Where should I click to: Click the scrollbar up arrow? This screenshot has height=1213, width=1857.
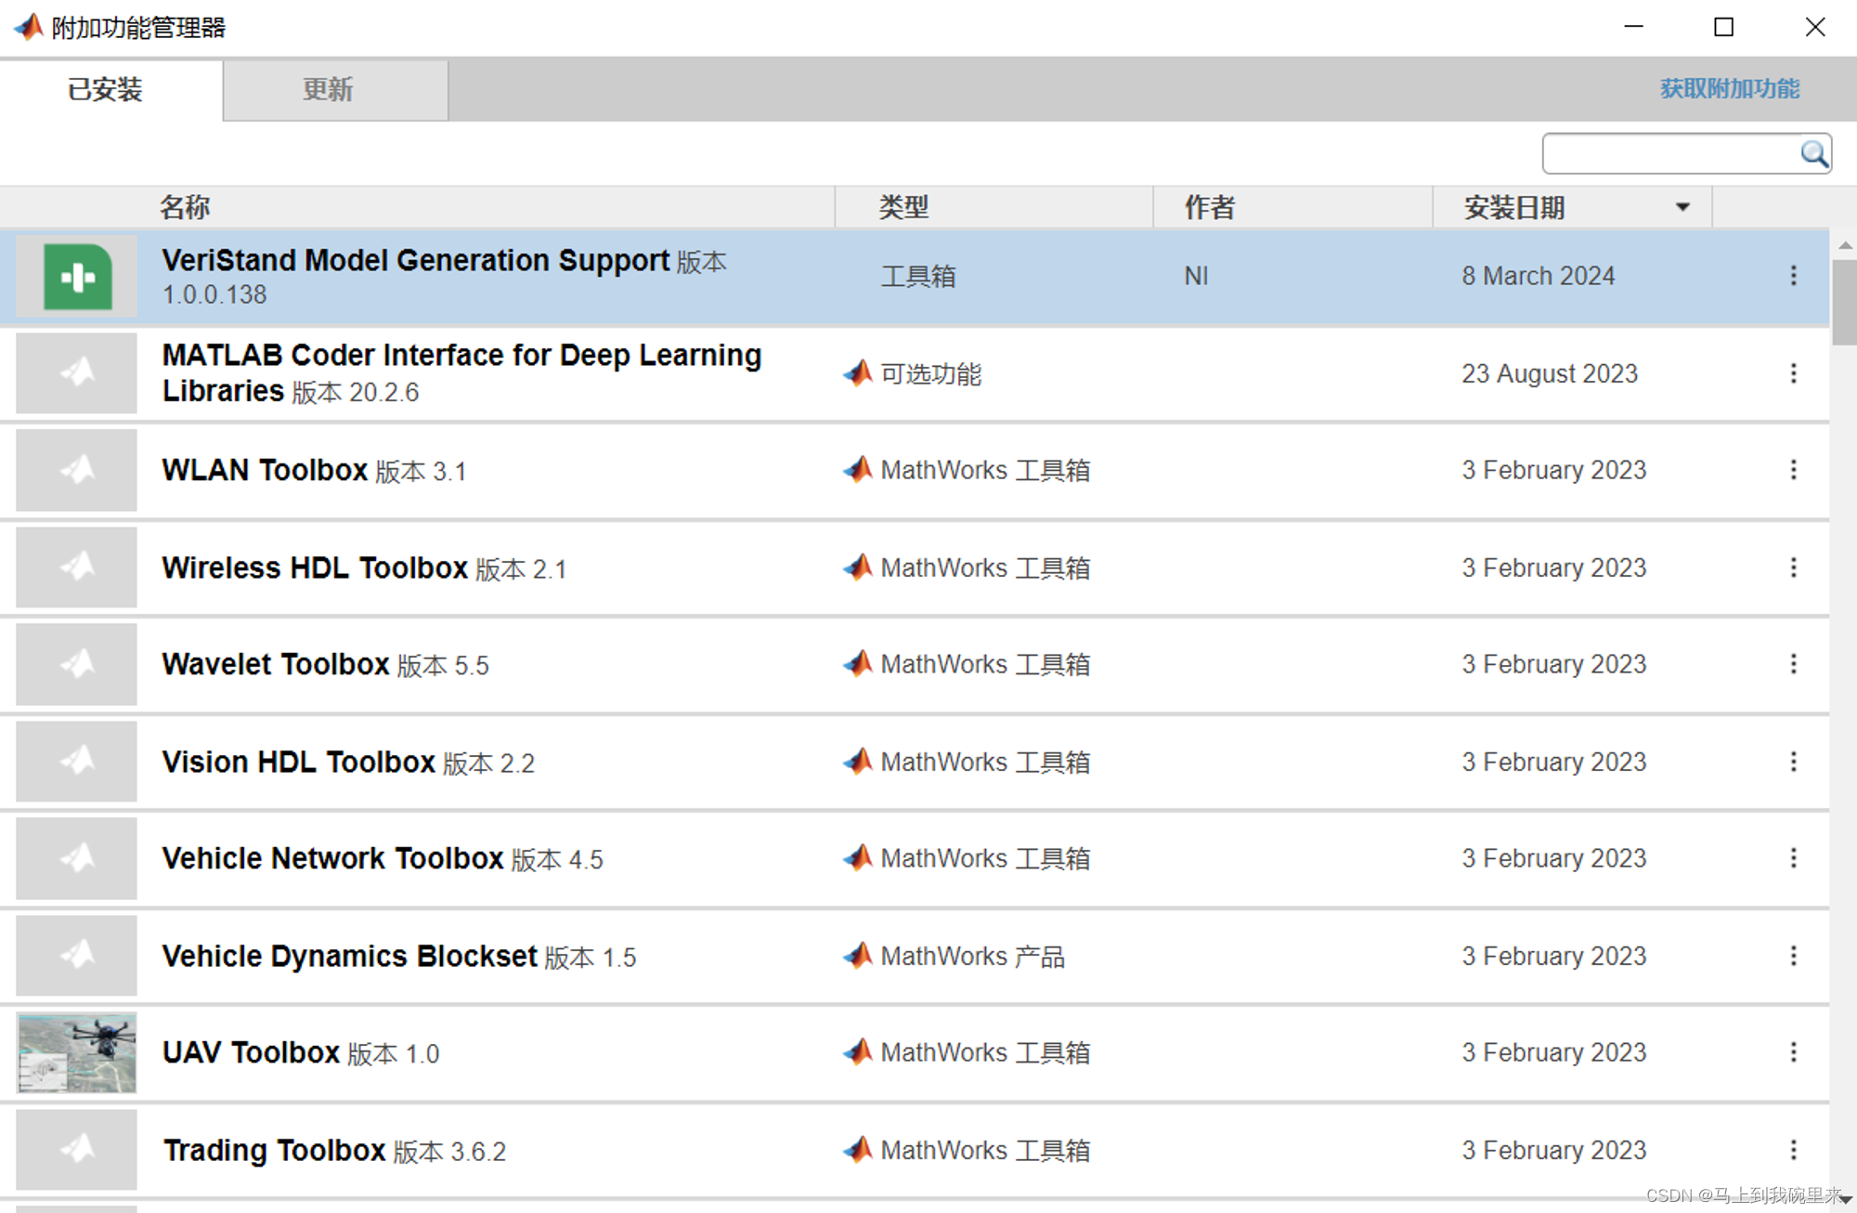1844,245
